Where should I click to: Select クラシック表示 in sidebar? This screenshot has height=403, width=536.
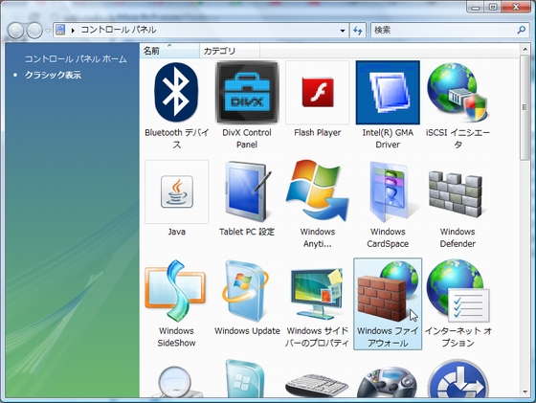(x=53, y=75)
